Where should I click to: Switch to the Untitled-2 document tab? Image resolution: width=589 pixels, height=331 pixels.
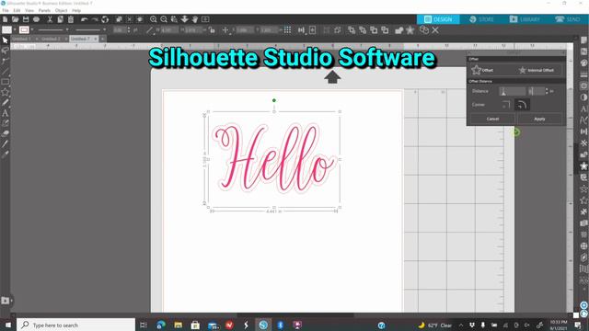51,39
